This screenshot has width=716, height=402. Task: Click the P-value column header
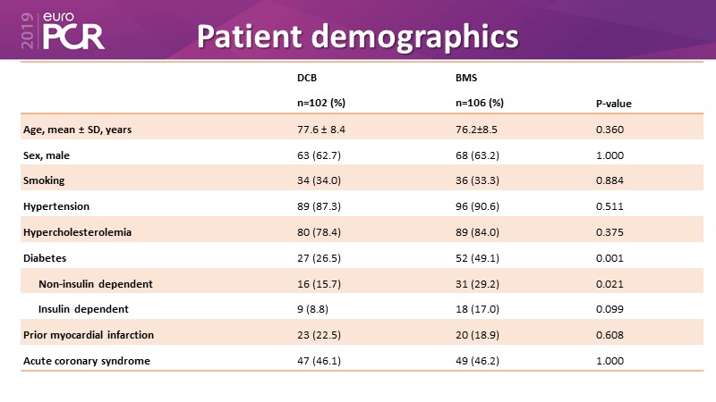pyautogui.click(x=614, y=104)
